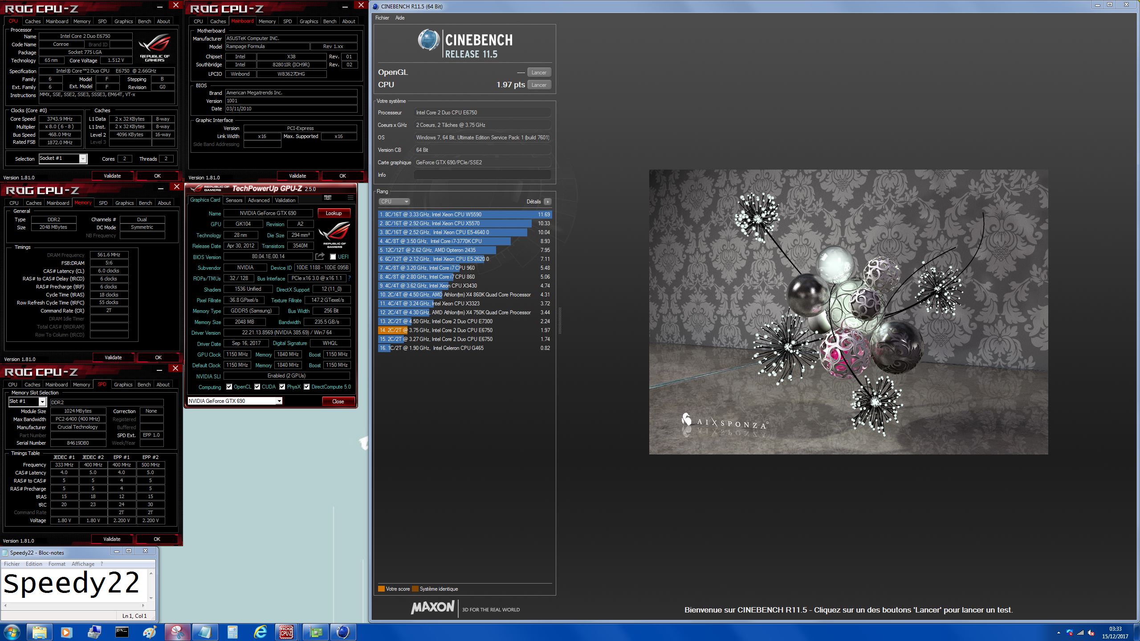Click the Cinebench Info input field
The width and height of the screenshot is (1140, 641).
tap(482, 175)
